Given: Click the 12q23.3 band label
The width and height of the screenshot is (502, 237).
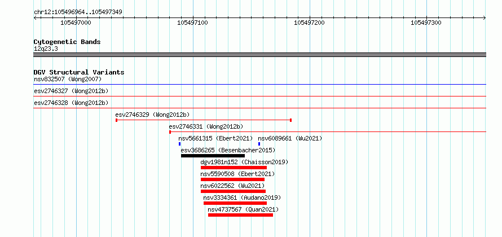Looking at the screenshot, I should click(x=46, y=49).
